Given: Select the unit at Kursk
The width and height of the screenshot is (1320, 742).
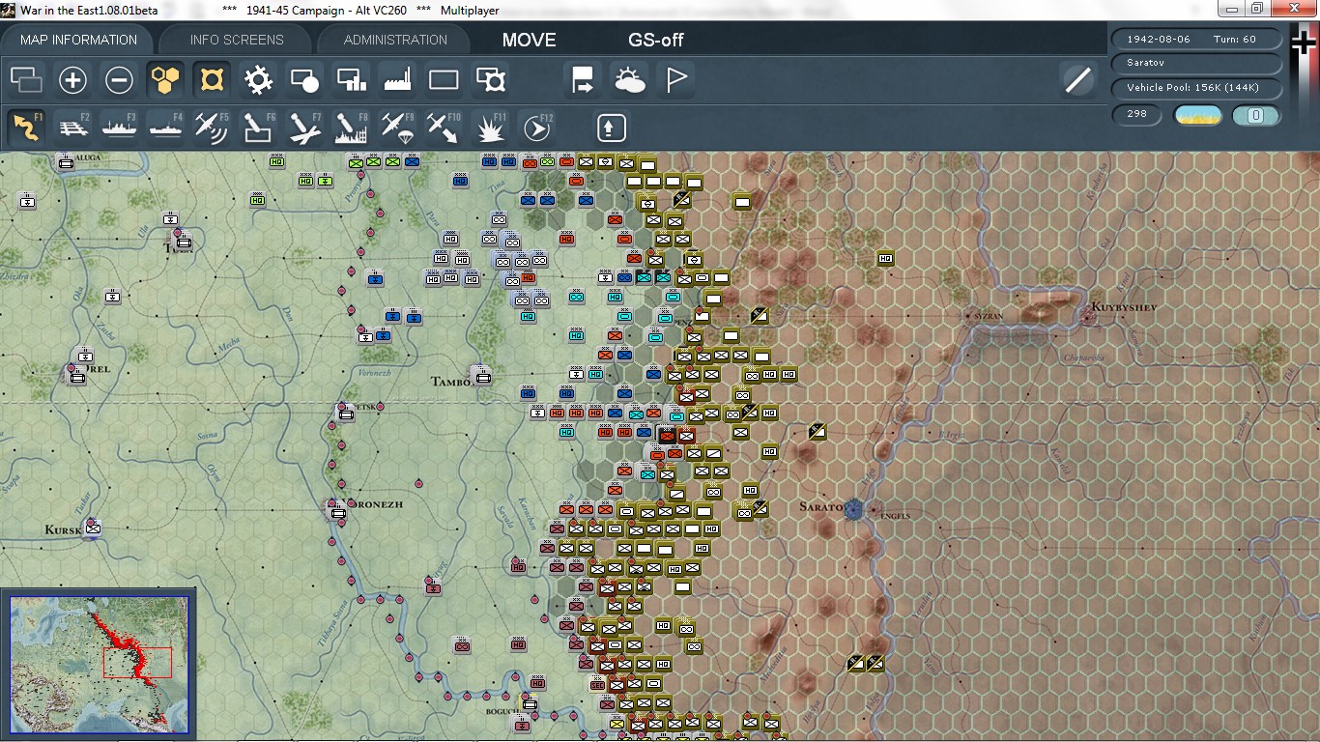Looking at the screenshot, I should click(93, 528).
